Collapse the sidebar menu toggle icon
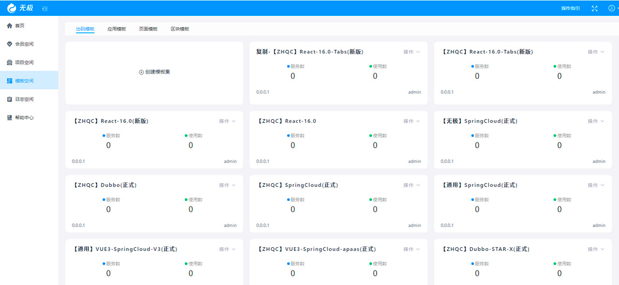The width and height of the screenshot is (619, 285). (x=45, y=9)
